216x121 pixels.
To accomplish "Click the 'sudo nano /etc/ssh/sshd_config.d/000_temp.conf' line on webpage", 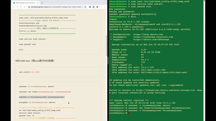I will point(44,18).
